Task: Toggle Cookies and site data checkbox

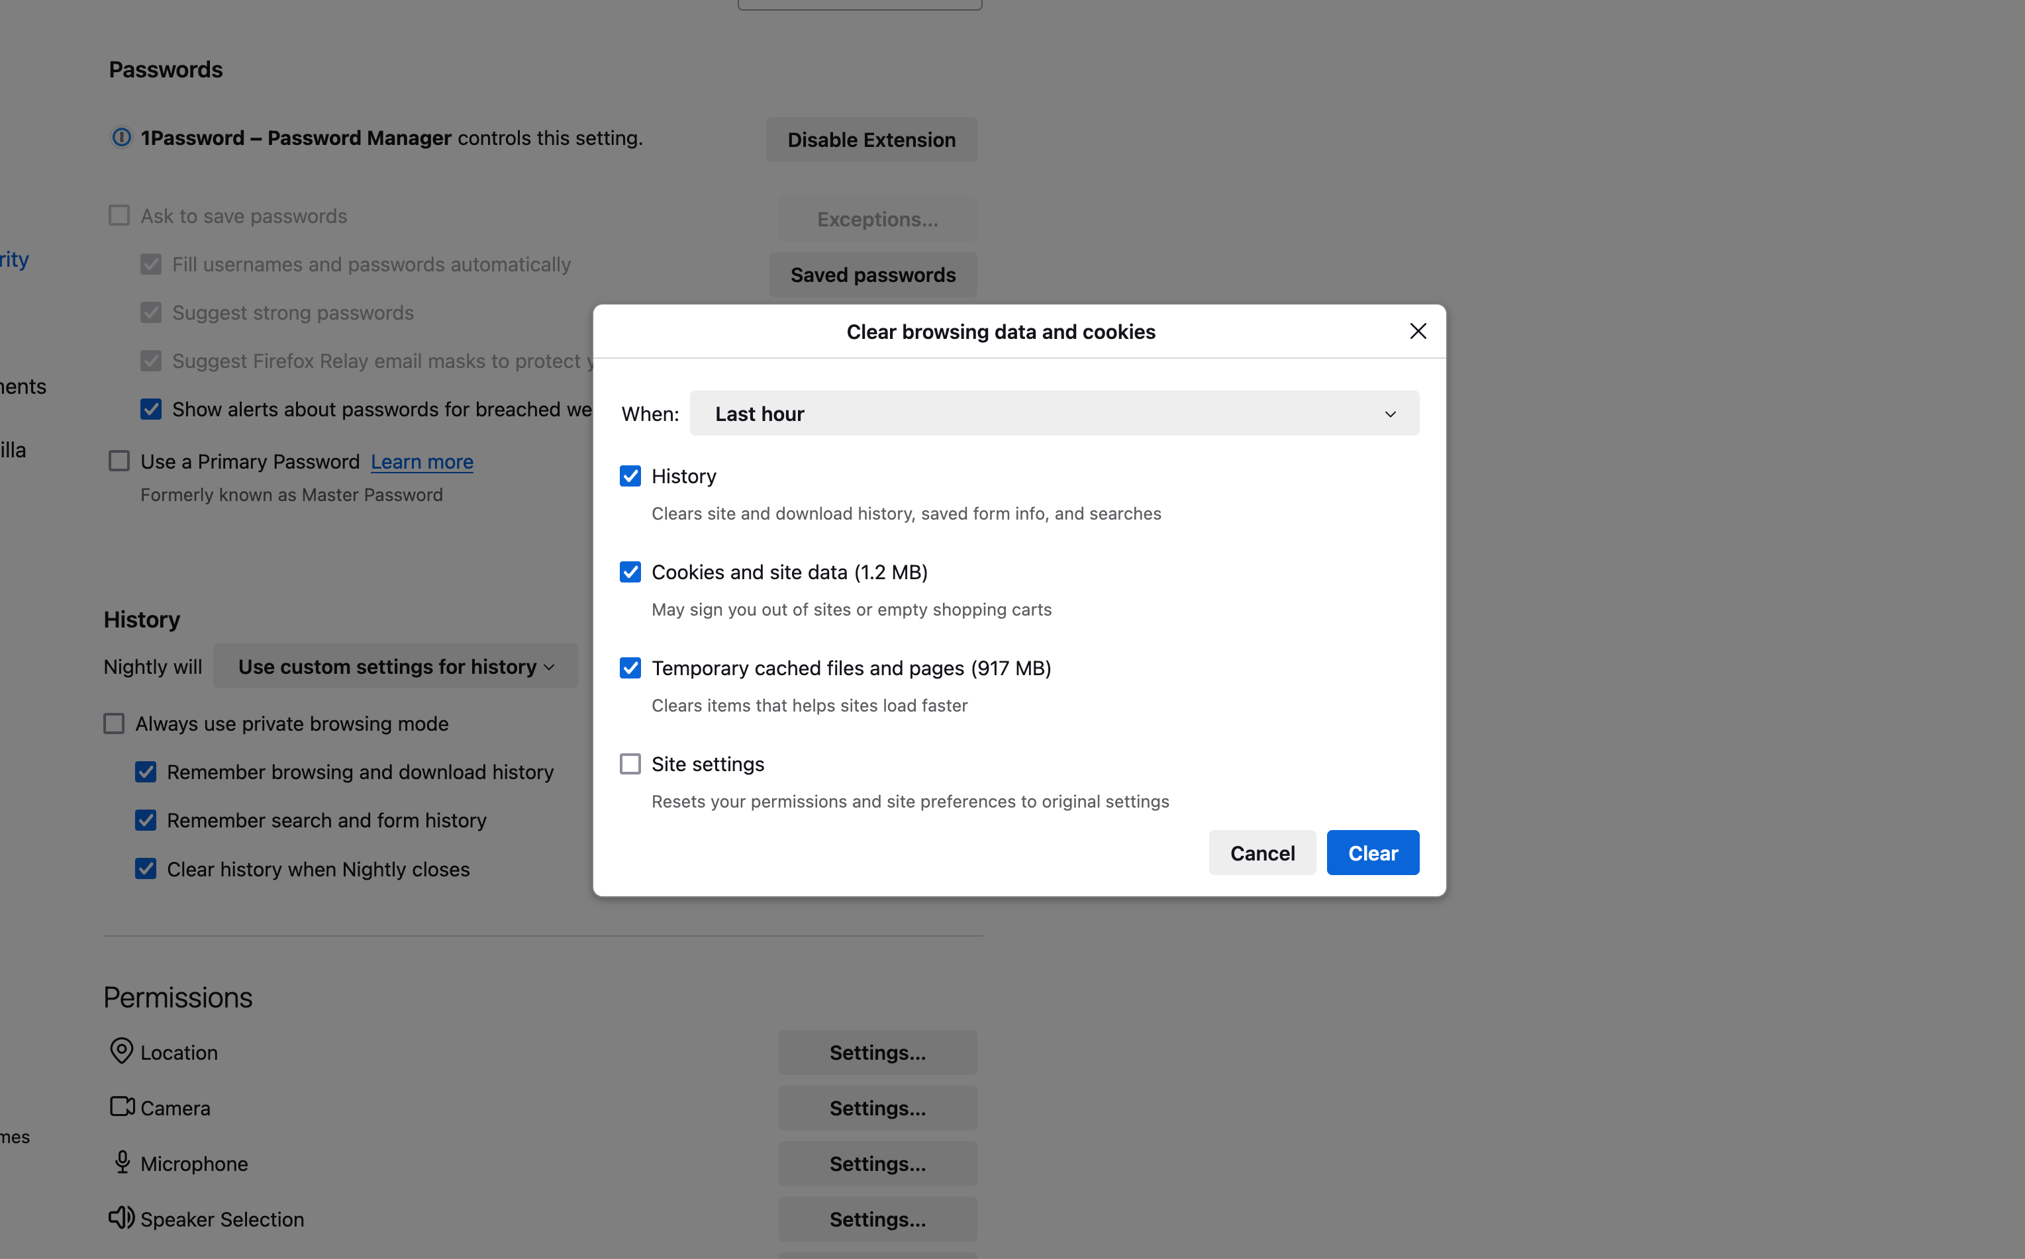Action: [x=630, y=572]
